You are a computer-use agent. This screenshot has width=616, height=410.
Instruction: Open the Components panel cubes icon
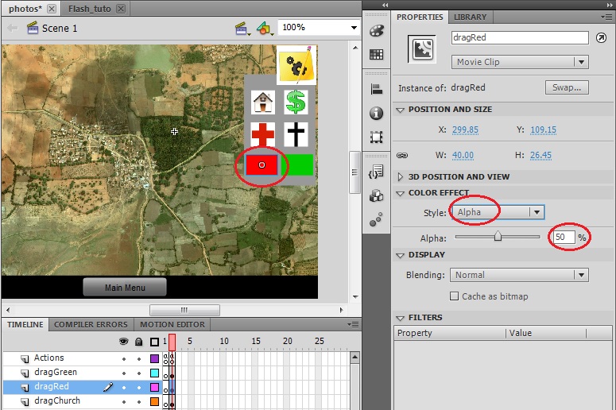pyautogui.click(x=377, y=195)
